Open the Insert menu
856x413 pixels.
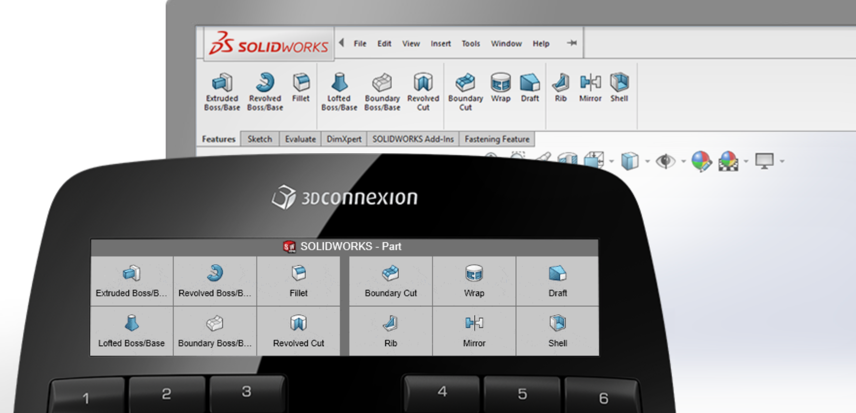click(441, 44)
